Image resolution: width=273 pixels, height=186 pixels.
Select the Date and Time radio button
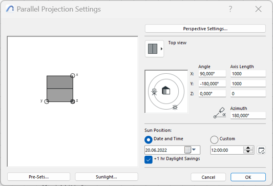pyautogui.click(x=149, y=140)
